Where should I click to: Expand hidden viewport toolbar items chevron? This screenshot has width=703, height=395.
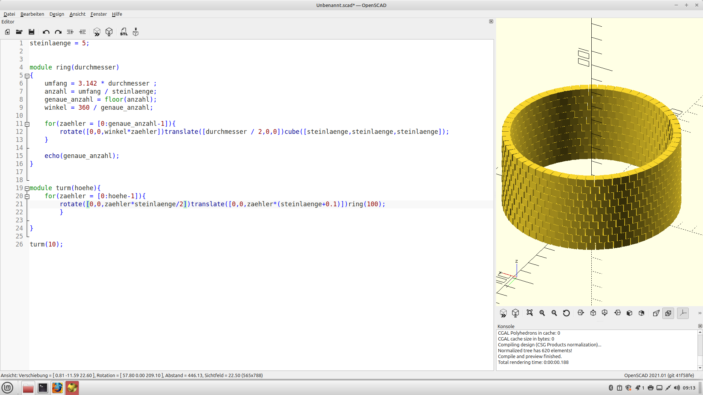click(x=699, y=313)
